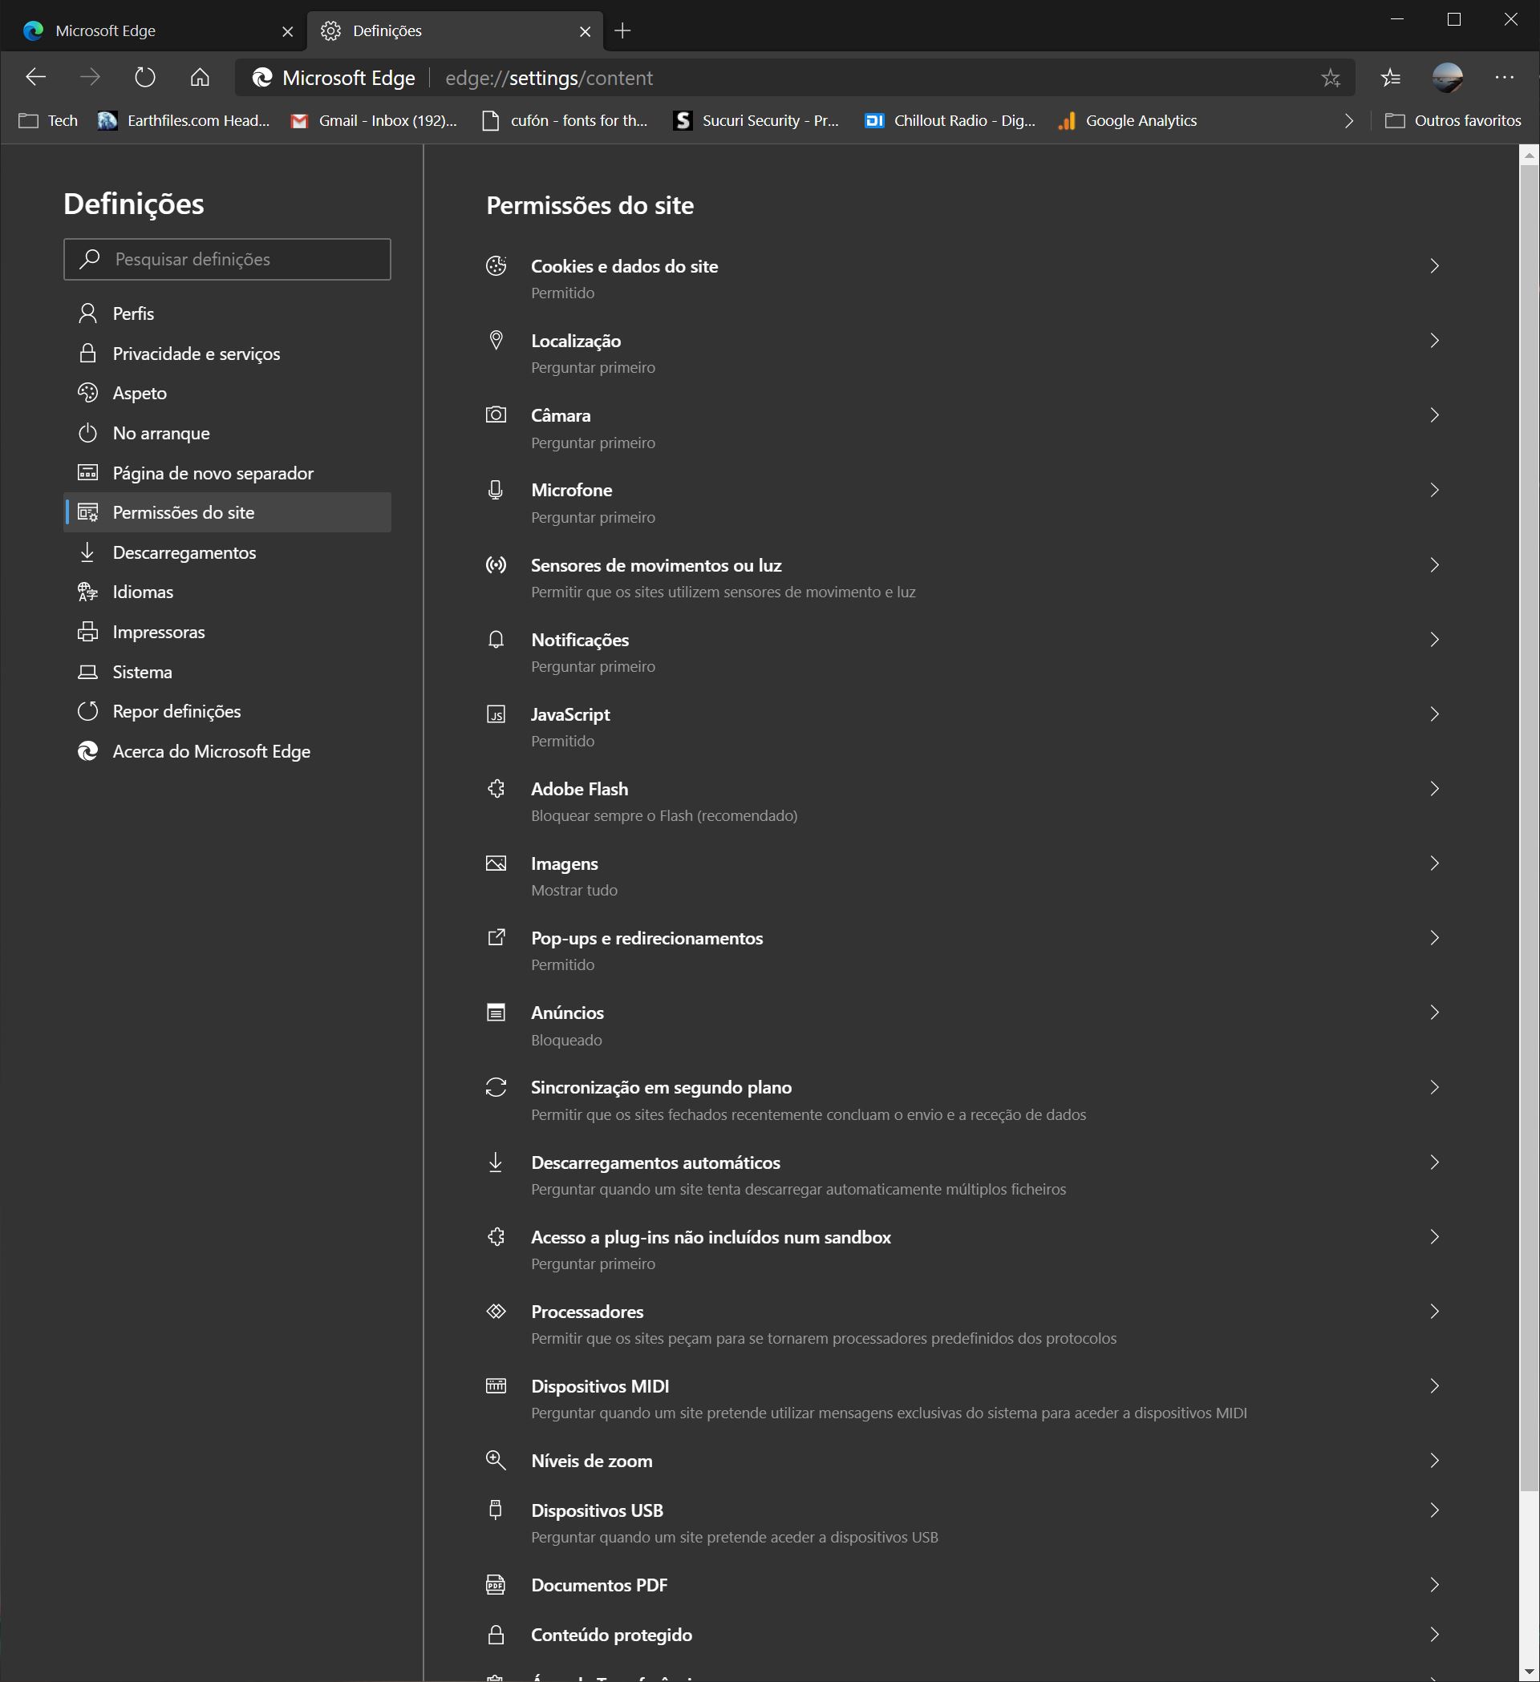Expand the JavaScript permission chevron
Screen dimensions: 1540x1682
click(x=1434, y=714)
